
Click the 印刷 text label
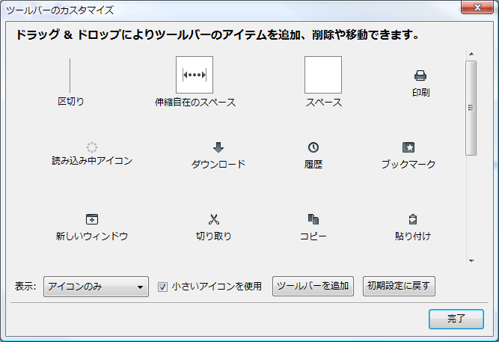coord(420,92)
